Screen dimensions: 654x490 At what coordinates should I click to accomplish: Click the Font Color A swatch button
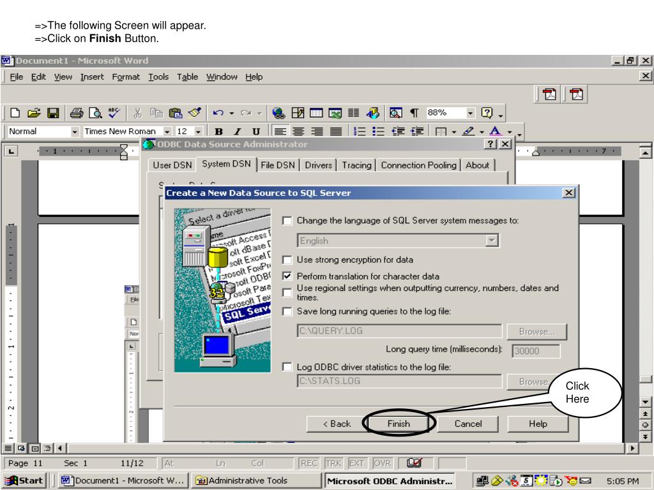495,131
